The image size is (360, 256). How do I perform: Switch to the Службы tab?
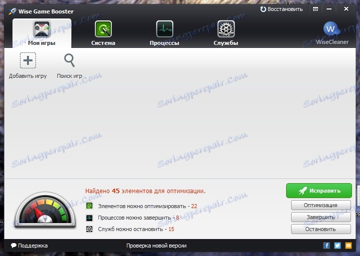click(226, 33)
